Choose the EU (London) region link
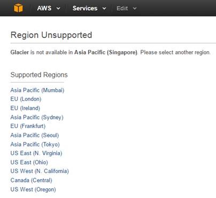The height and width of the screenshot is (198, 216). pos(26,99)
